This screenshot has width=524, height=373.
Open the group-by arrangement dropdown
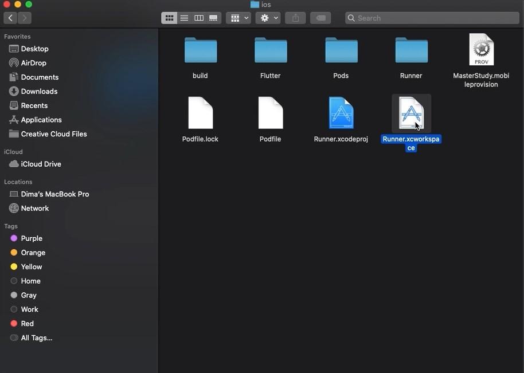(x=239, y=18)
